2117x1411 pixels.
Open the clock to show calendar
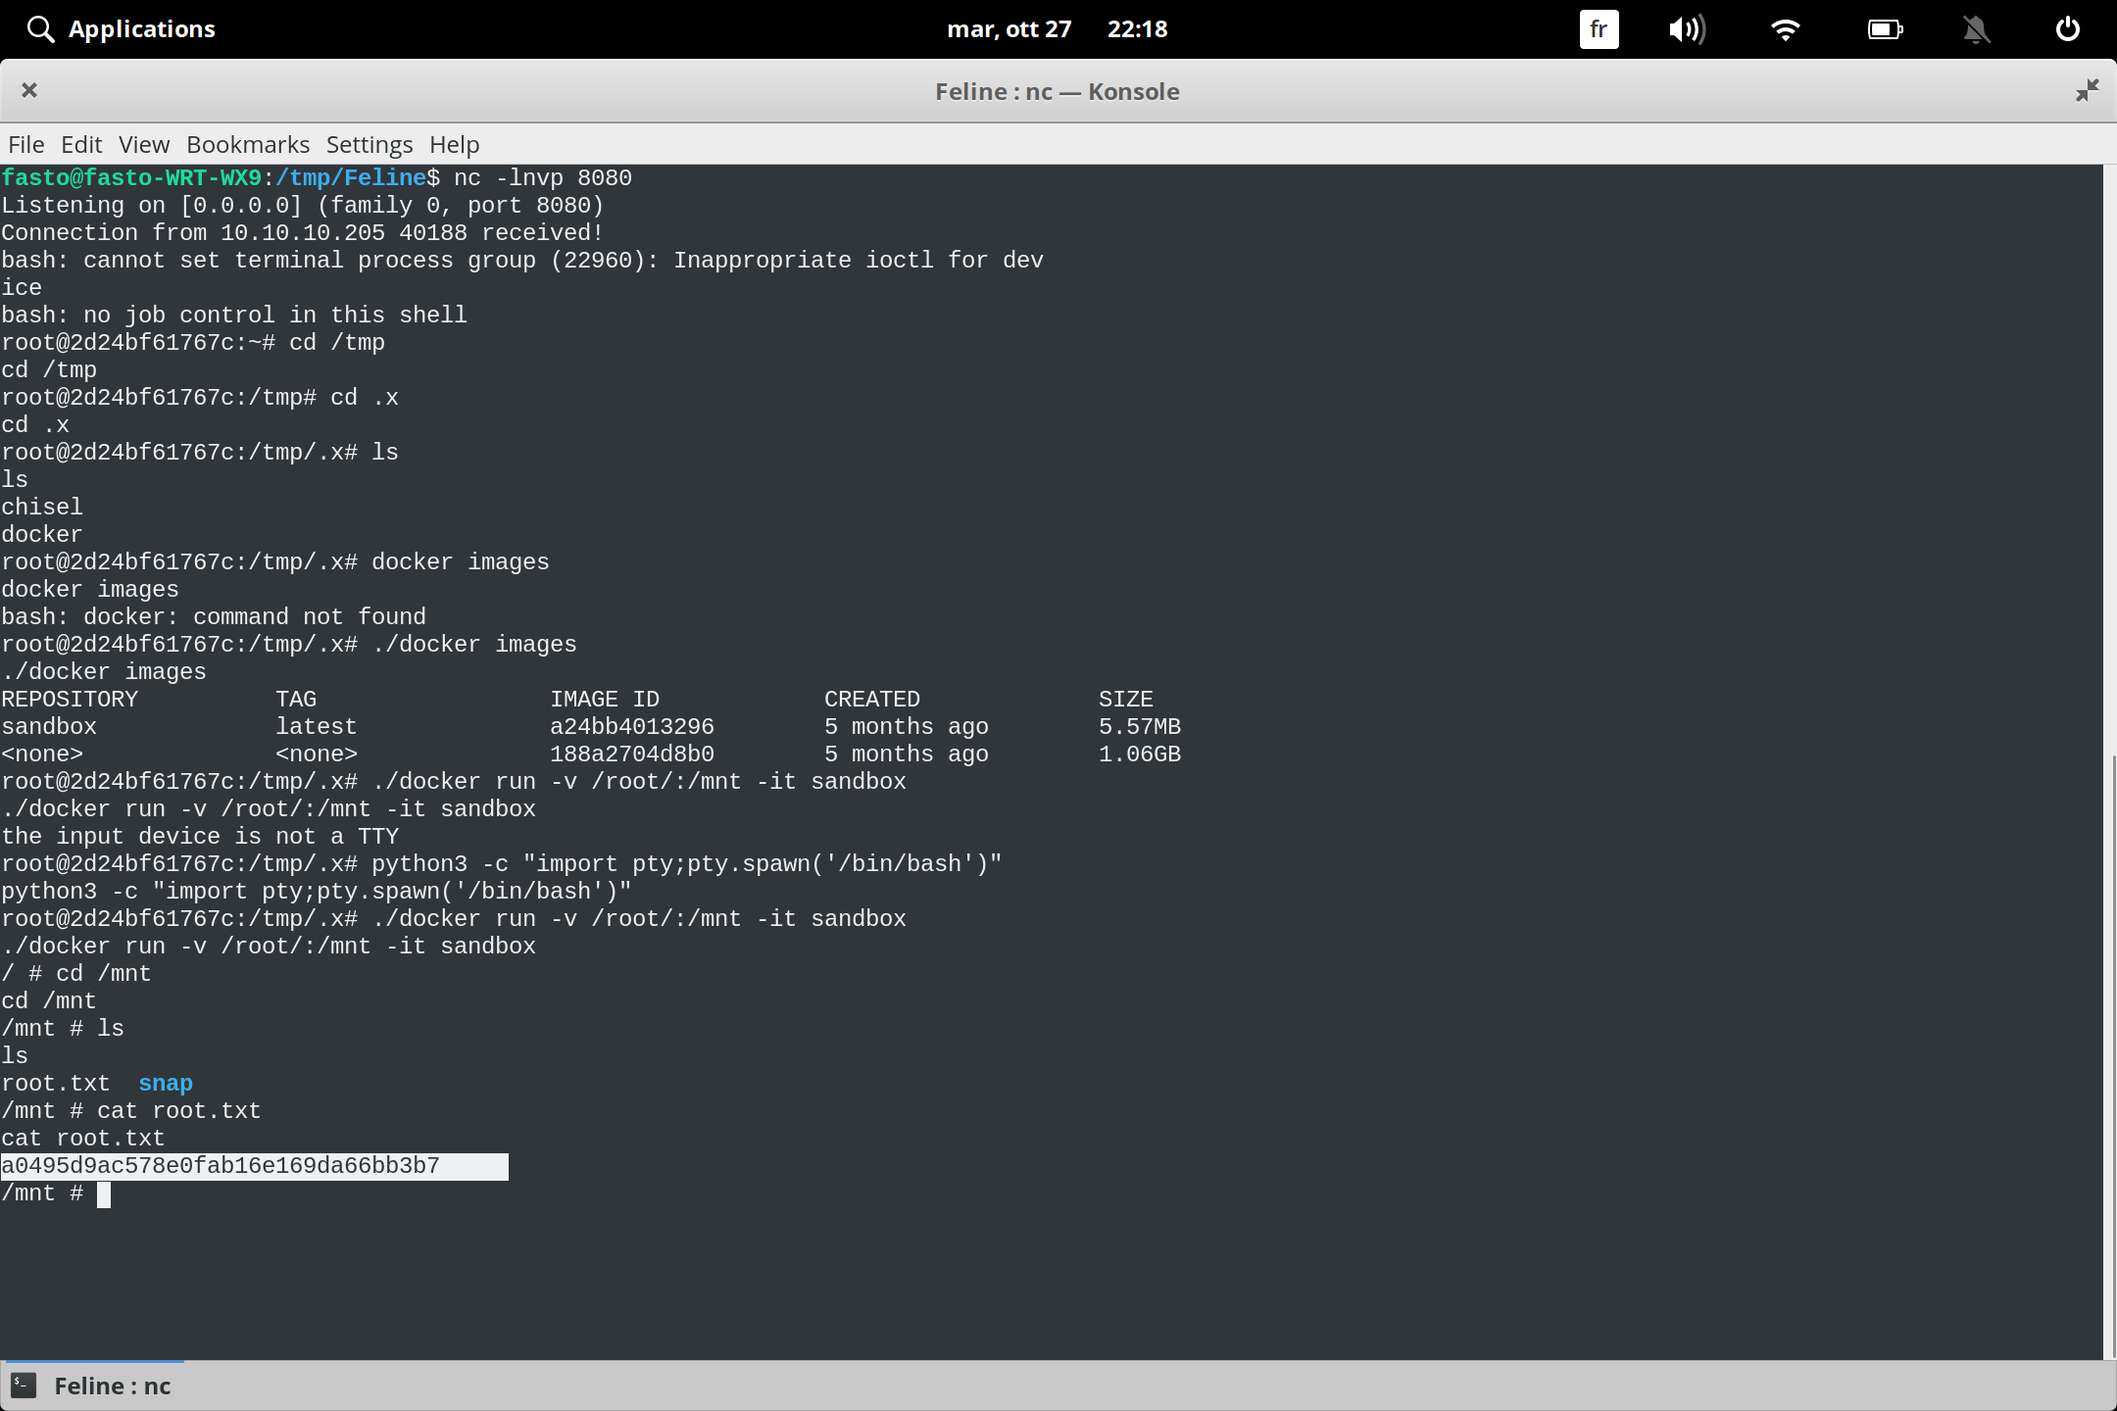pos(1137,28)
